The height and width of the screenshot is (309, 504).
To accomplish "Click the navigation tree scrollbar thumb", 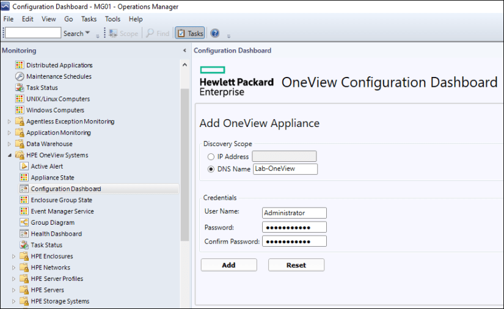I will coord(184,164).
